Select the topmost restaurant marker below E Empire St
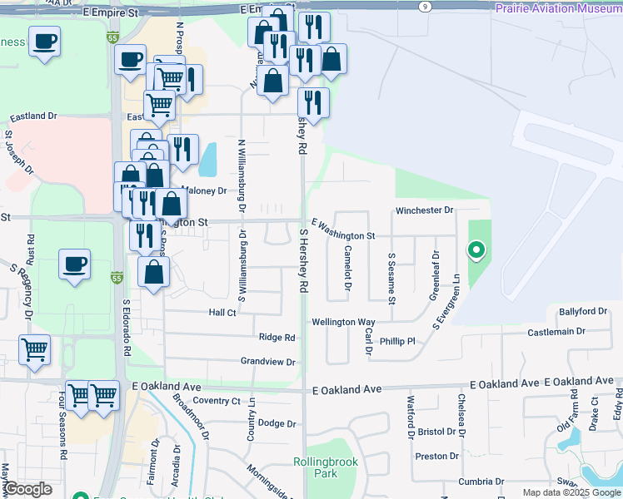Viewport: 623px width, 499px height. click(314, 27)
